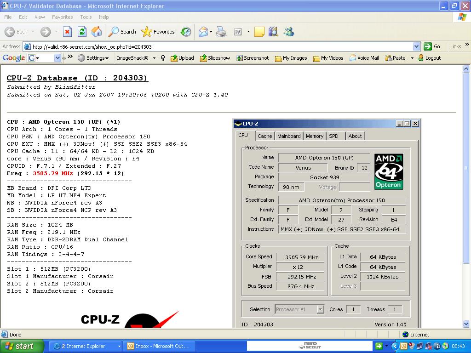Open the Favorites menu
Viewport: 471px width, 353px height.
tap(62, 17)
